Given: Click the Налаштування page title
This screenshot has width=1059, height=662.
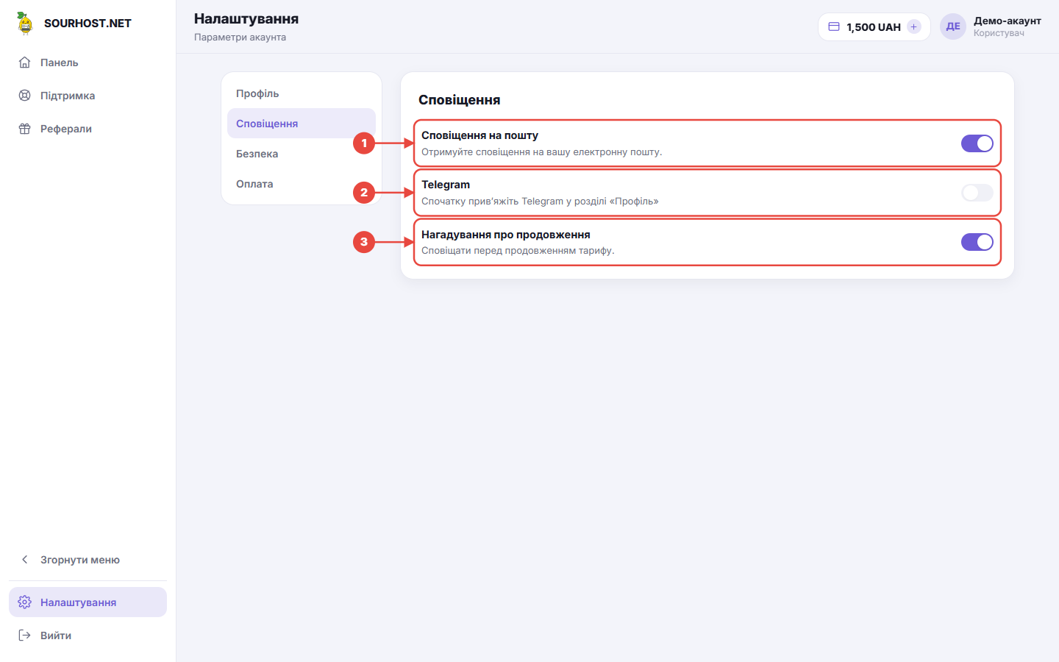Looking at the screenshot, I should click(246, 19).
